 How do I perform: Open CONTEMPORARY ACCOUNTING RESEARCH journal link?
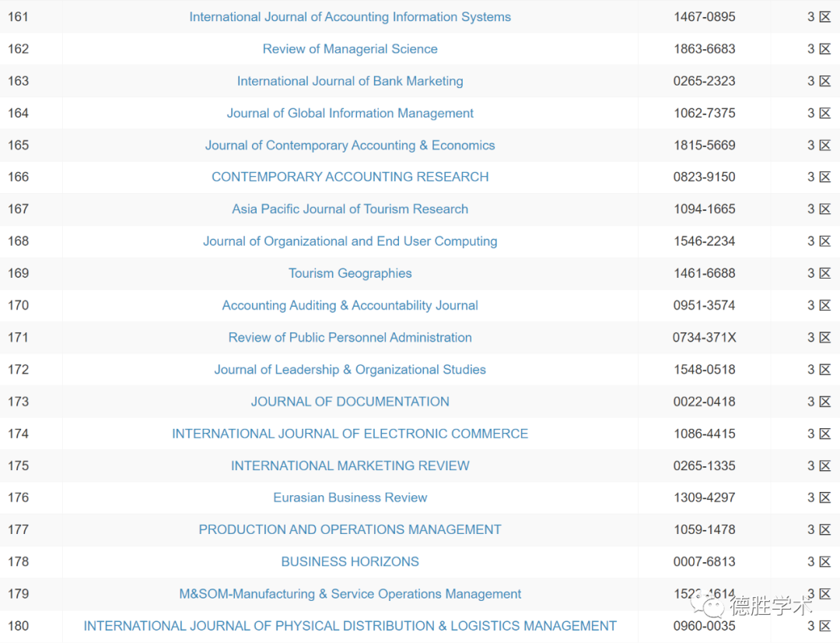[350, 177]
